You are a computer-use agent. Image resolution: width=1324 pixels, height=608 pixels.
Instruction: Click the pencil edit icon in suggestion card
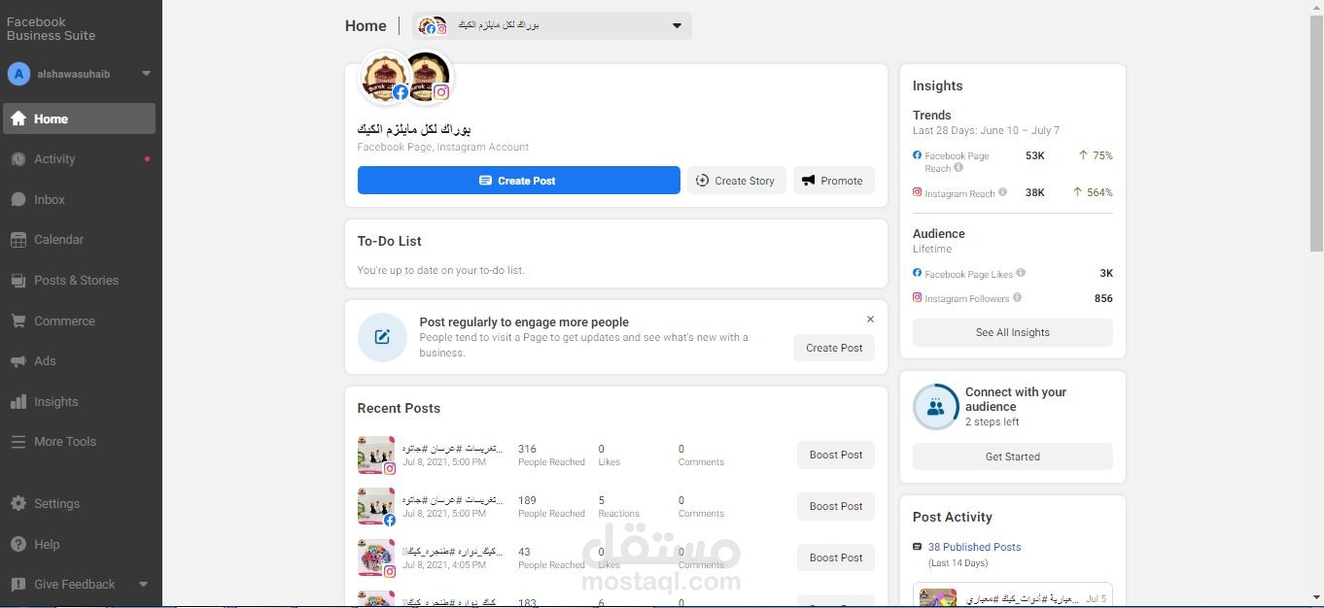coord(382,337)
